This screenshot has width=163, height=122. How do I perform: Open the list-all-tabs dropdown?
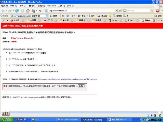tap(162, 20)
